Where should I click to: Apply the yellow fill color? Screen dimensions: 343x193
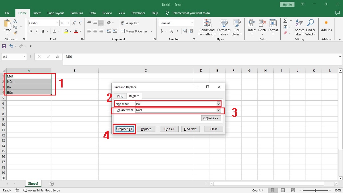[x=66, y=31]
